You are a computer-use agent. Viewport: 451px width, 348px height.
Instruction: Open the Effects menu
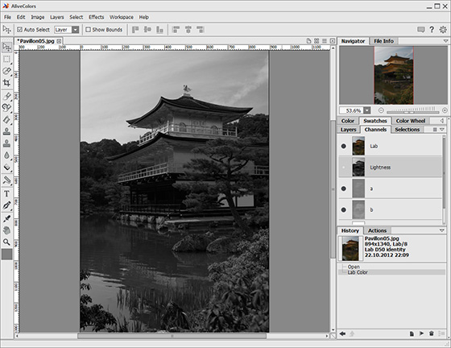pyautogui.click(x=96, y=17)
